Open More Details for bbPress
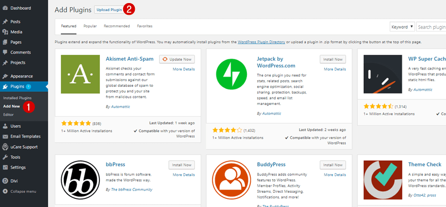 [x=184, y=175]
